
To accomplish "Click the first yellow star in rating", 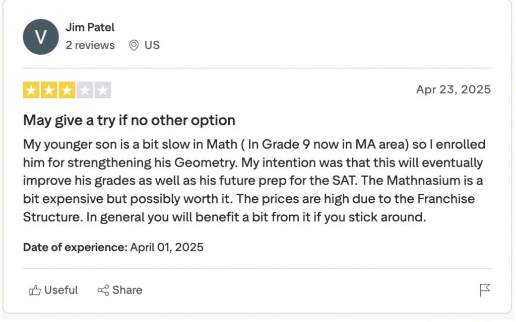I will [31, 90].
